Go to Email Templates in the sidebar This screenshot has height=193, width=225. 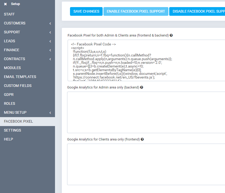[x=27, y=77]
